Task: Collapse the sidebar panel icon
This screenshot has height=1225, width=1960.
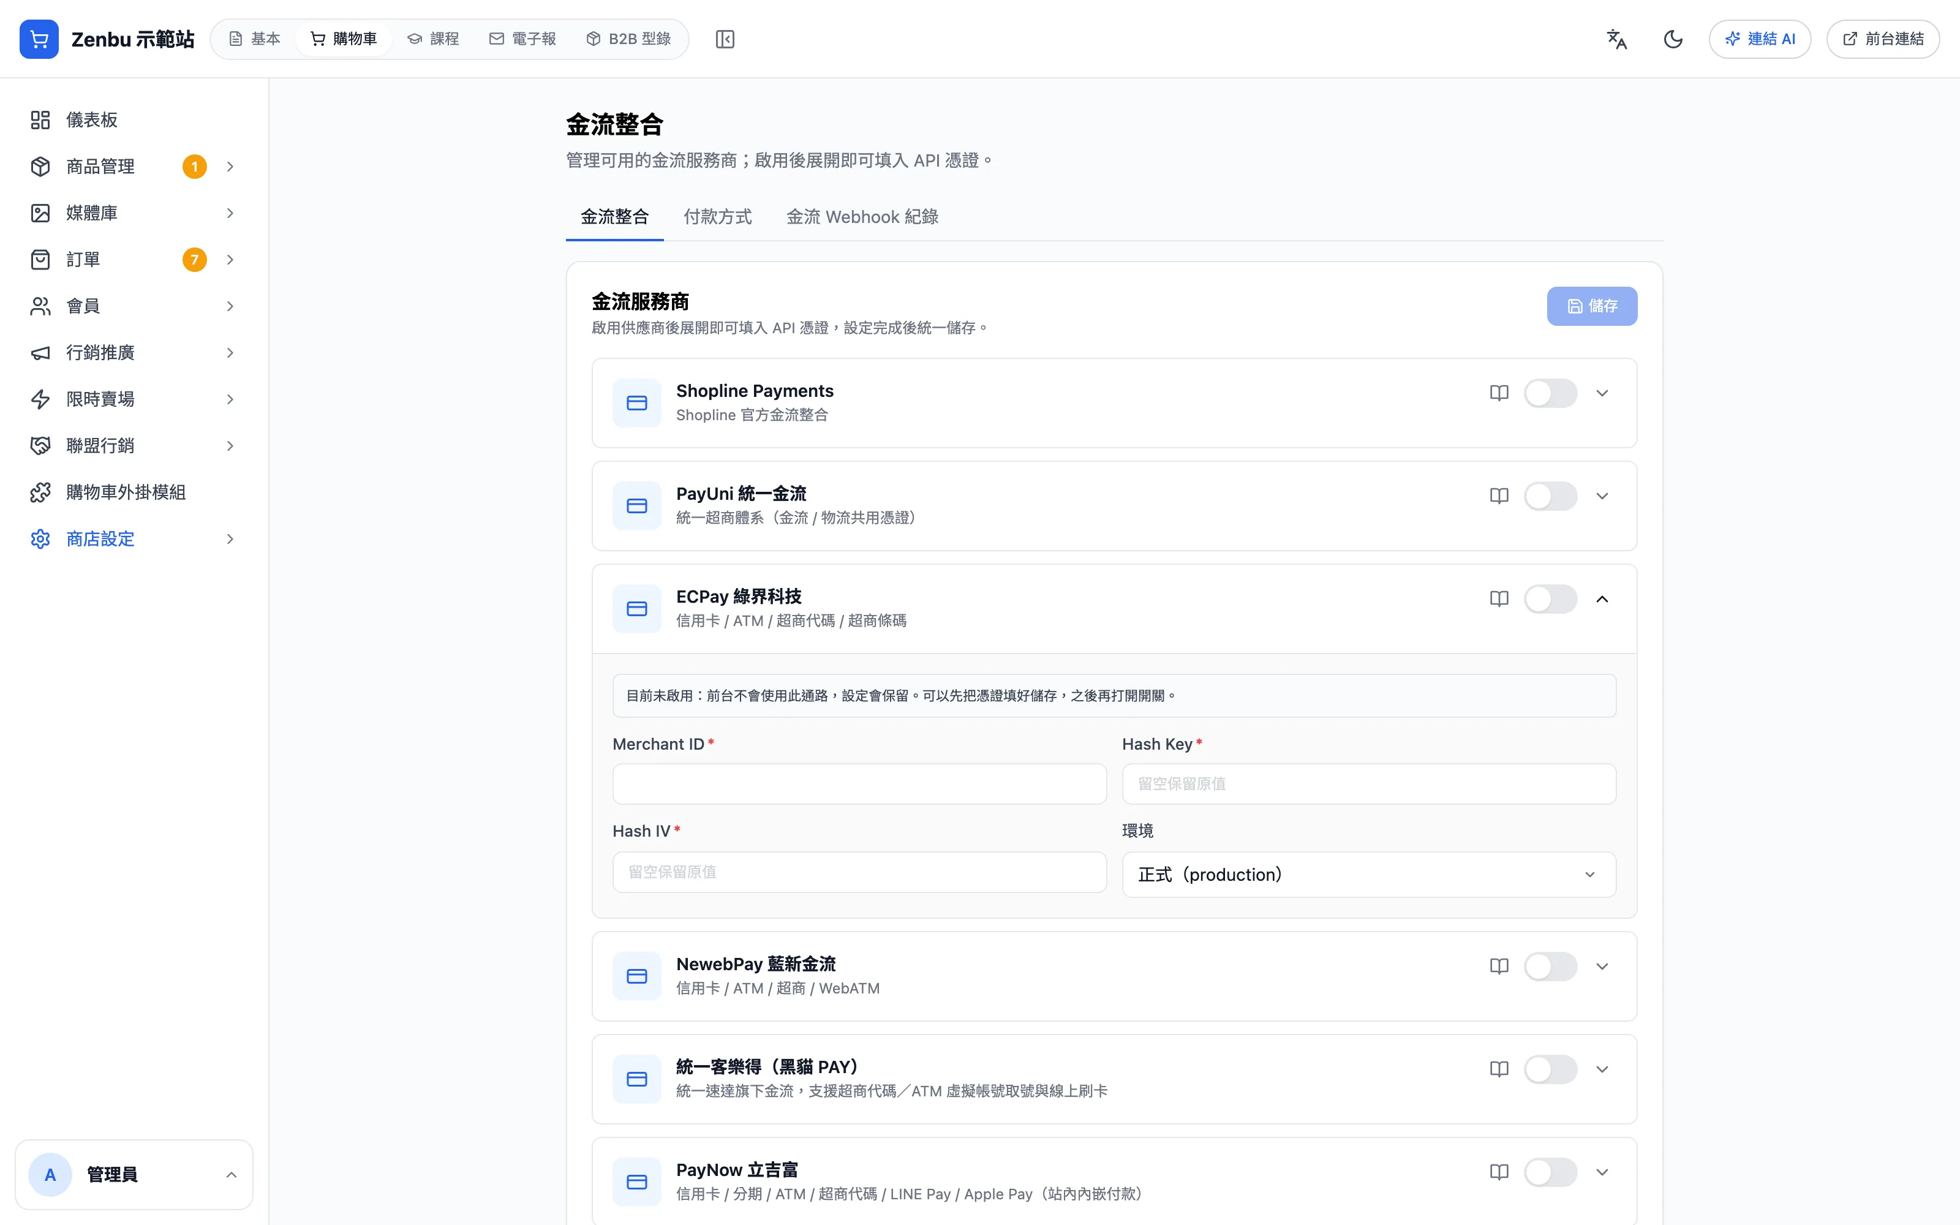Action: coord(725,39)
